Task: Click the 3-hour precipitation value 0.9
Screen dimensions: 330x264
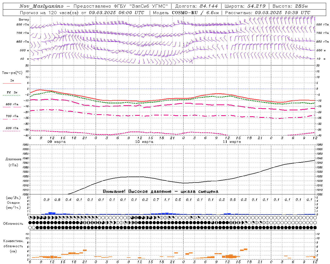Action: [x=46, y=200]
